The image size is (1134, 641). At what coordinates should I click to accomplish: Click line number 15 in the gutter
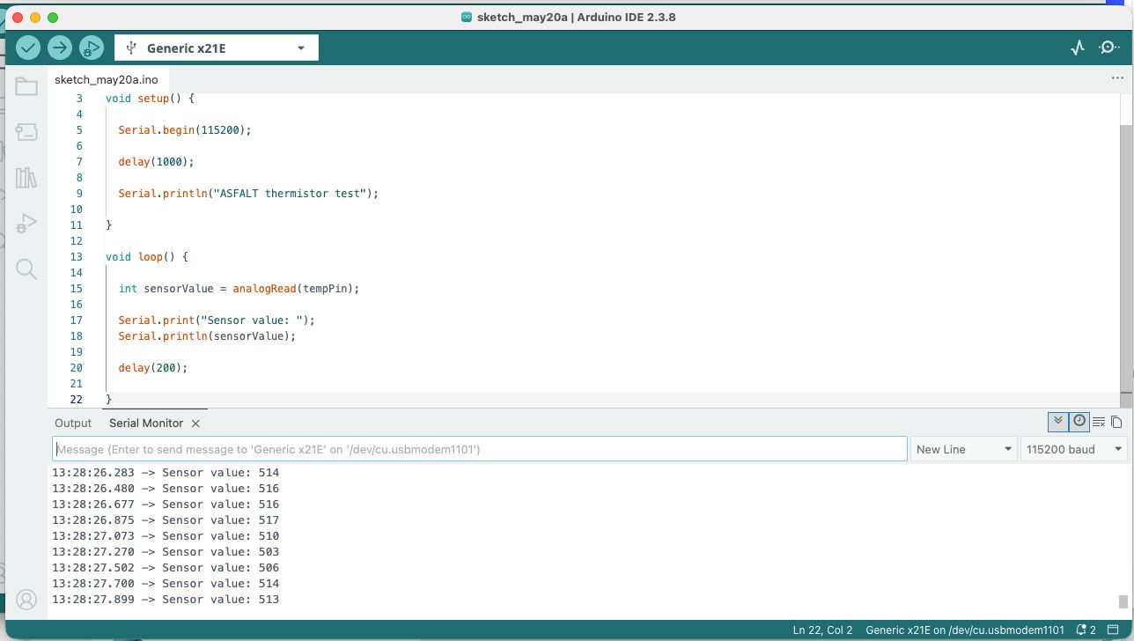pyautogui.click(x=77, y=289)
